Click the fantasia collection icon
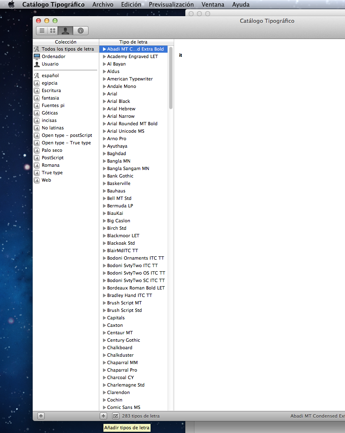 pos(37,98)
